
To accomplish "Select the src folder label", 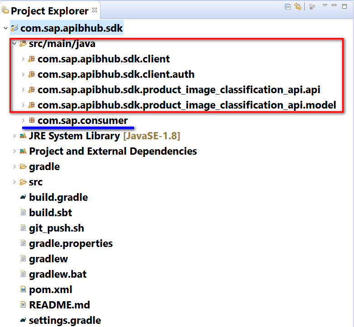I will pyautogui.click(x=36, y=182).
